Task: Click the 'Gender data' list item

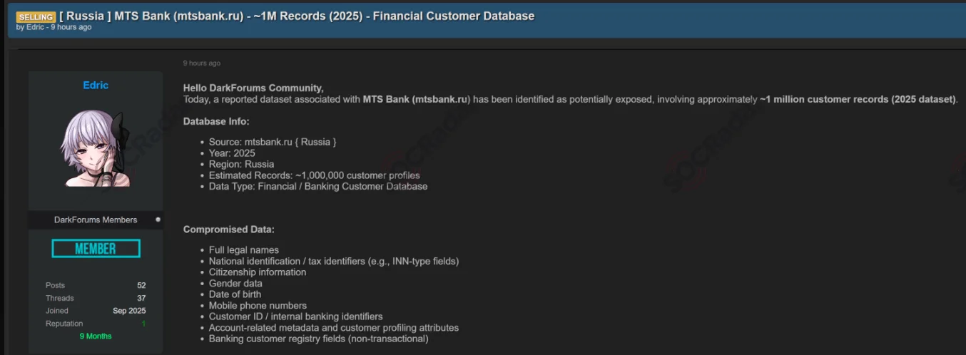Action: [x=235, y=283]
